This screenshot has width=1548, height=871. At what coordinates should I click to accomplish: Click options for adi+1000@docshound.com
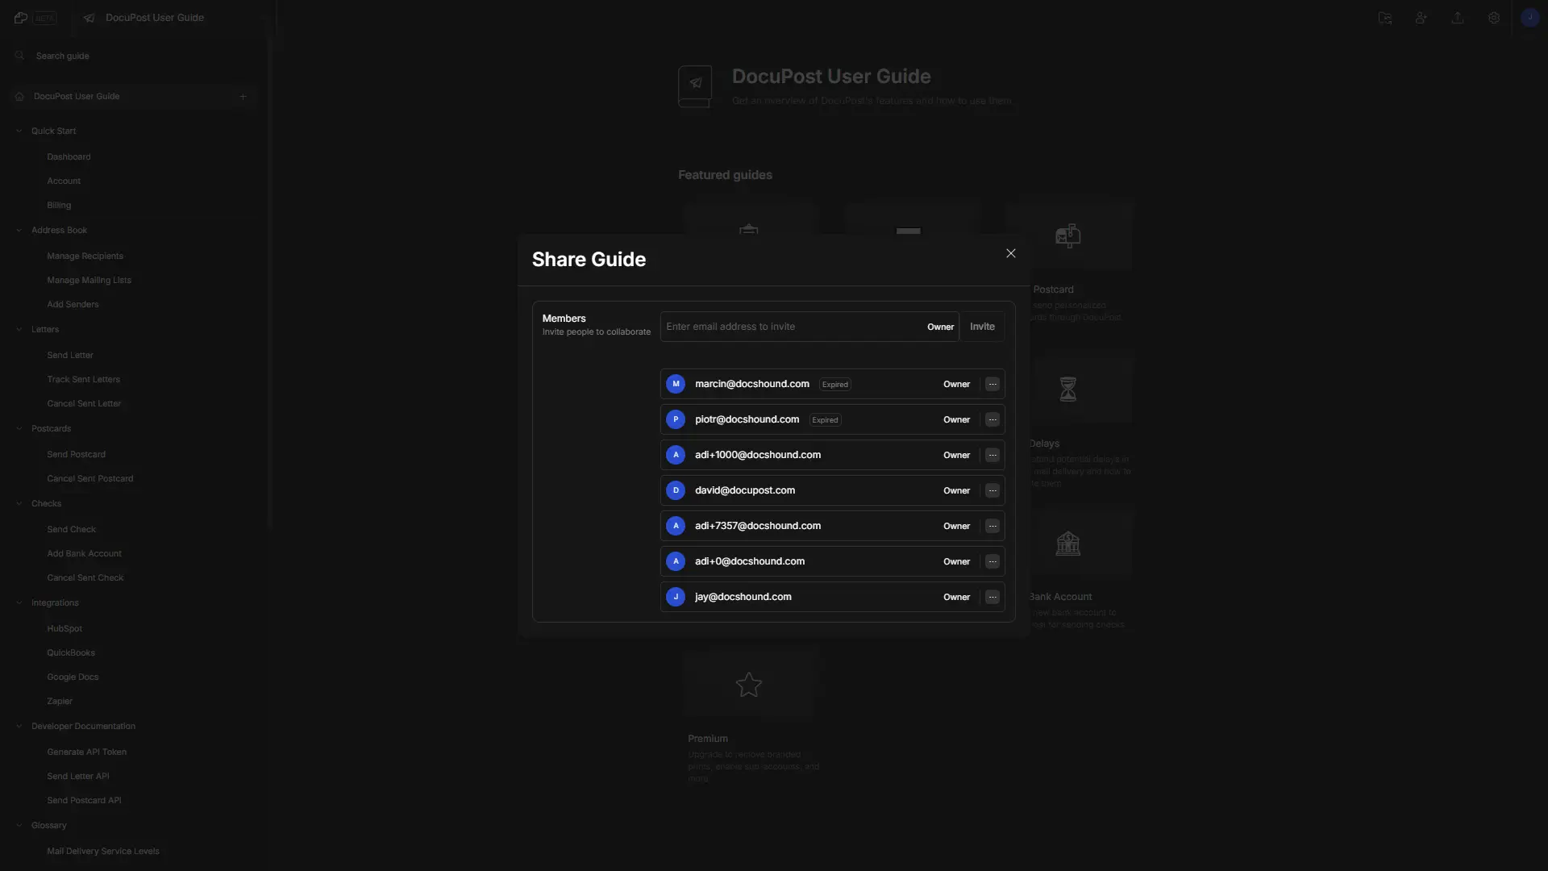(992, 455)
